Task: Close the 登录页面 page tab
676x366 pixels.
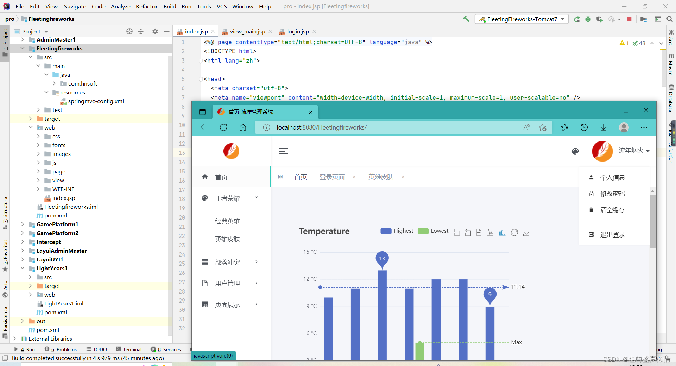Action: pos(354,177)
